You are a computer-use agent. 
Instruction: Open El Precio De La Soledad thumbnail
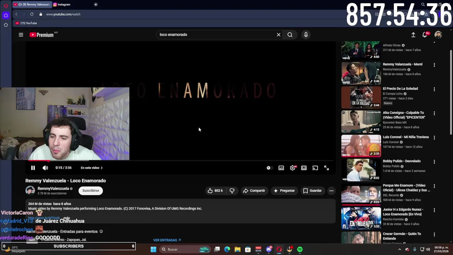[x=361, y=97]
